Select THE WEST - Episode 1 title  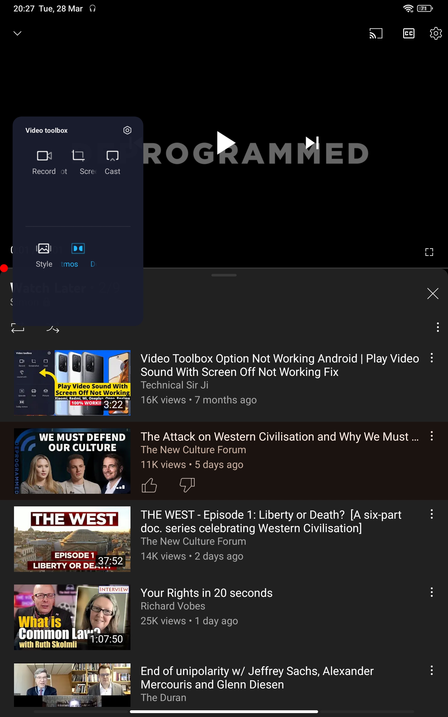pos(271,522)
